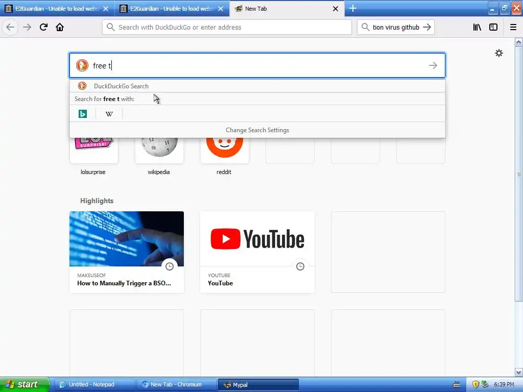Click the history clock icon on MakeUseOf card

click(x=170, y=266)
